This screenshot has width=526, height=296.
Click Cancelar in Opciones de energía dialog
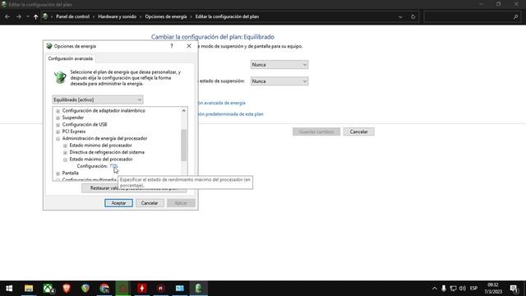150,203
